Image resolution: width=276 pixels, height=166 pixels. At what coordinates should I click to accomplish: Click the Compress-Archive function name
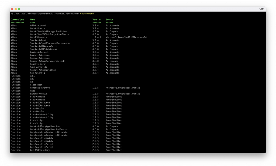[x=40, y=88]
